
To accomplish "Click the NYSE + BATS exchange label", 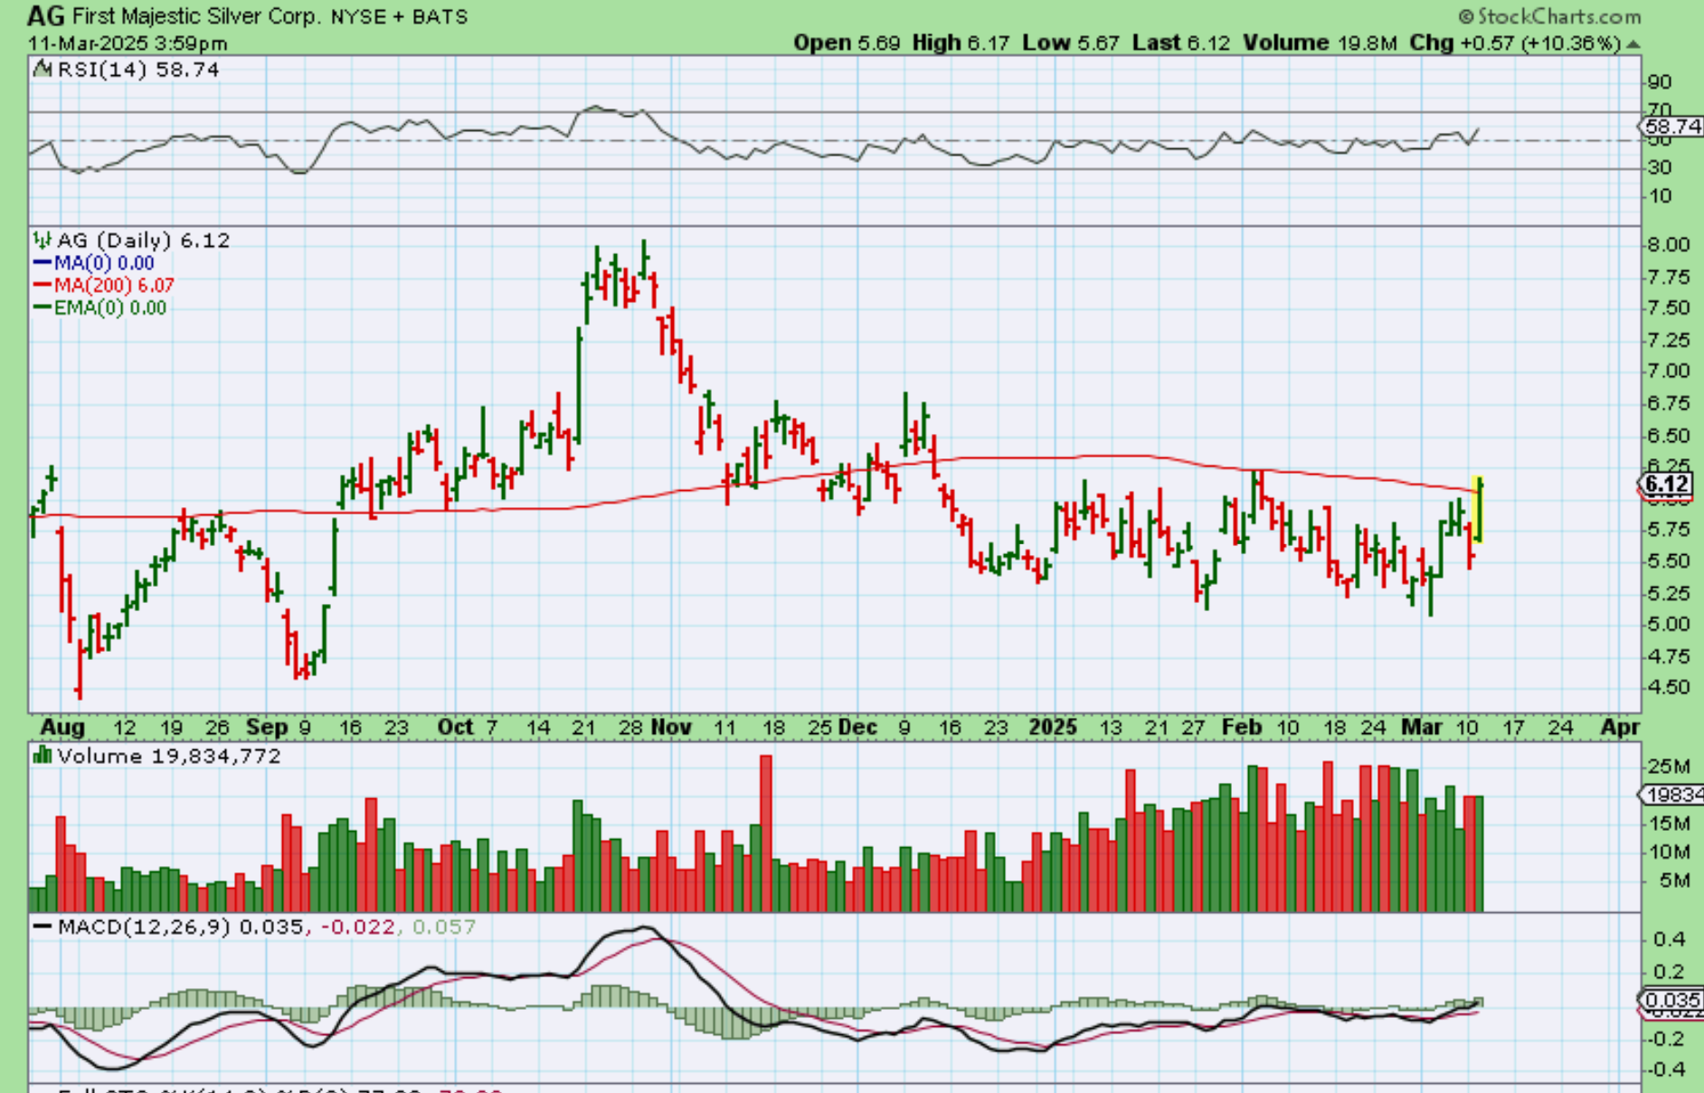I will pyautogui.click(x=399, y=17).
